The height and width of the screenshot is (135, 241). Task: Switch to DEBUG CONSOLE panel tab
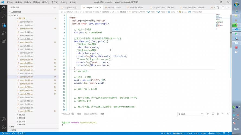coord(91,114)
